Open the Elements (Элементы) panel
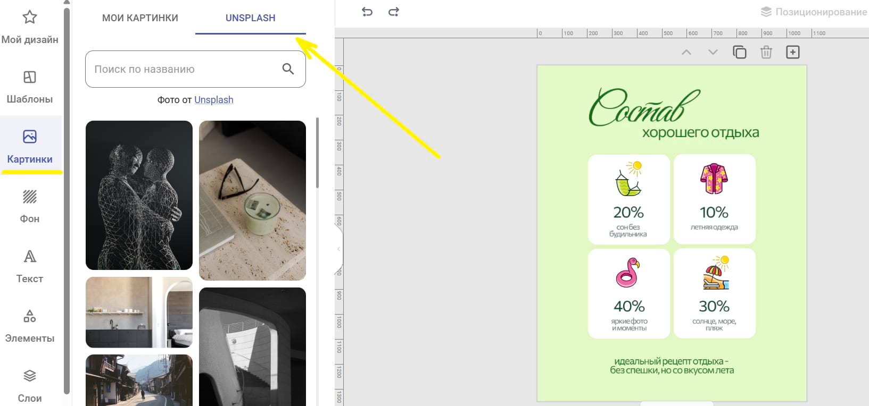This screenshot has height=406, width=869. click(x=30, y=326)
